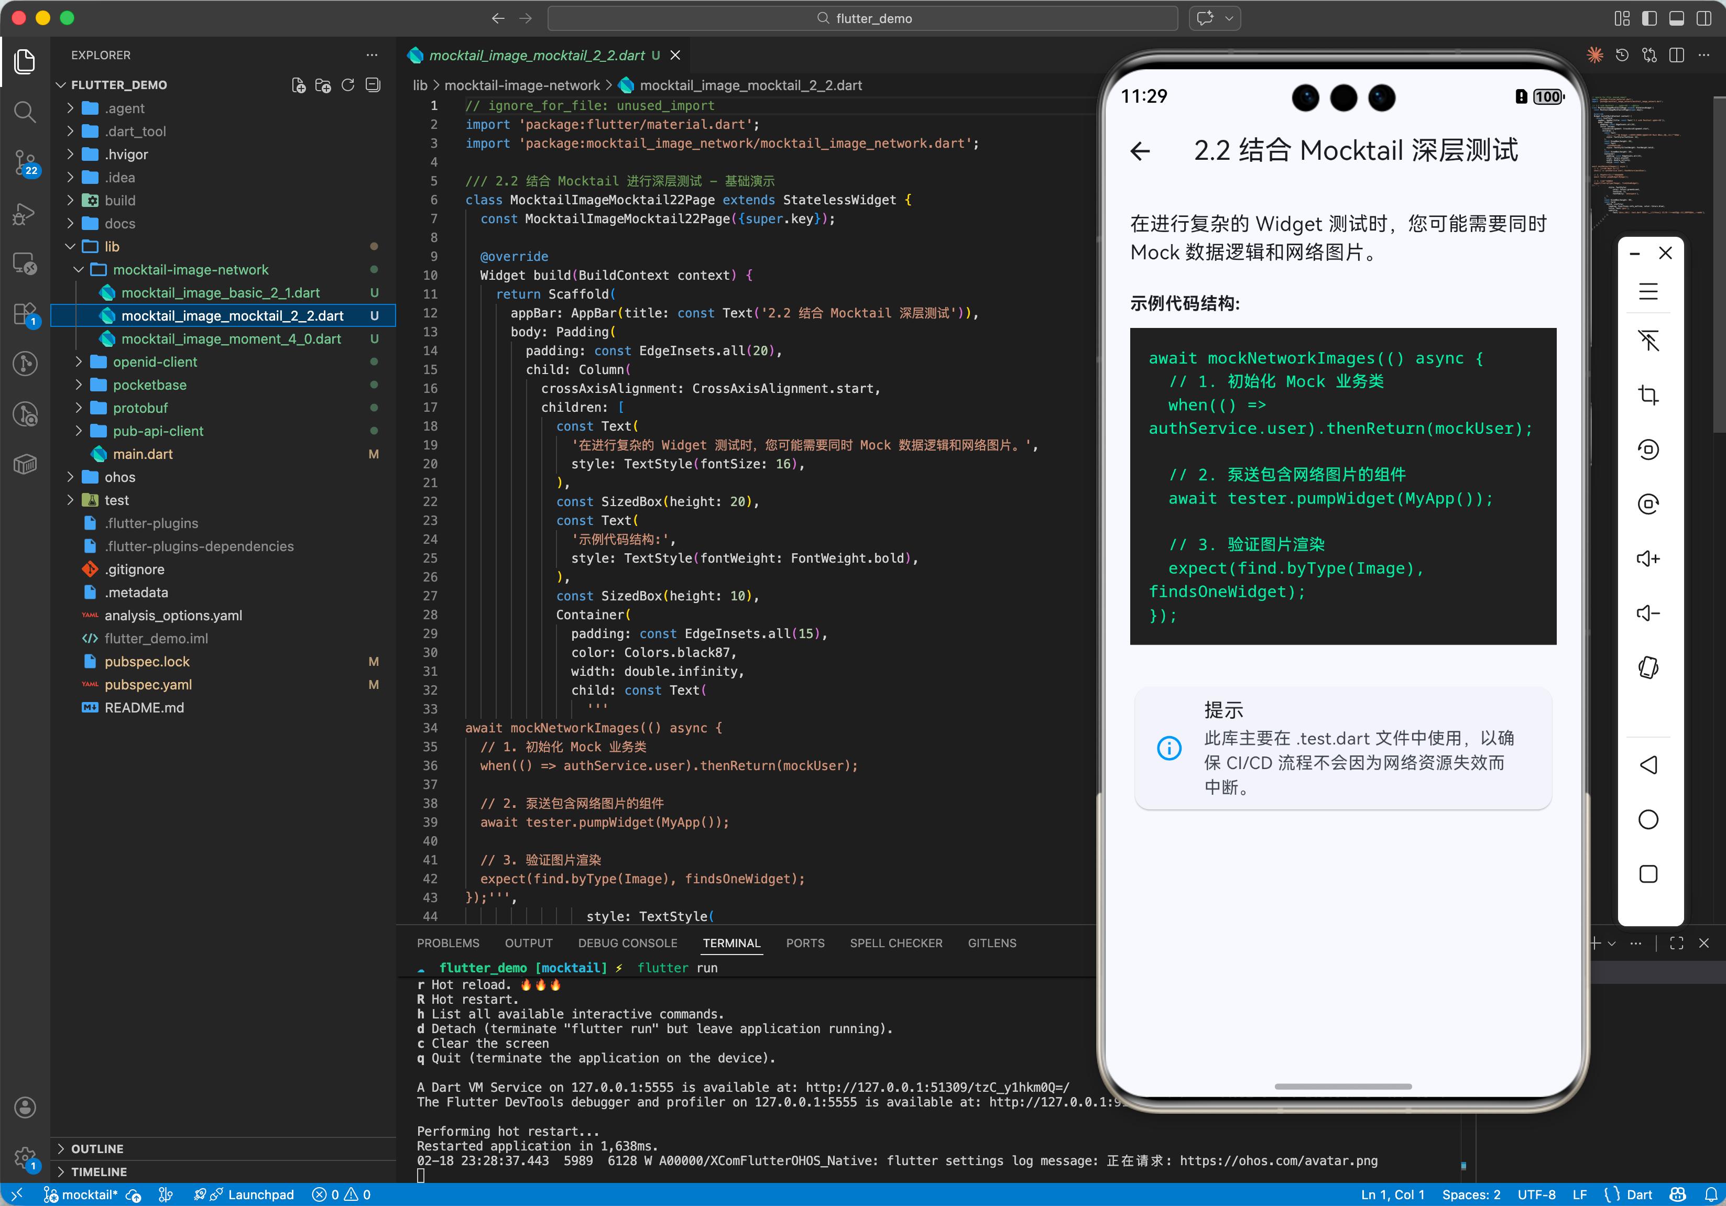Open the Extensions view in activity bar
Viewport: 1726px width, 1206px height.
pos(25,313)
